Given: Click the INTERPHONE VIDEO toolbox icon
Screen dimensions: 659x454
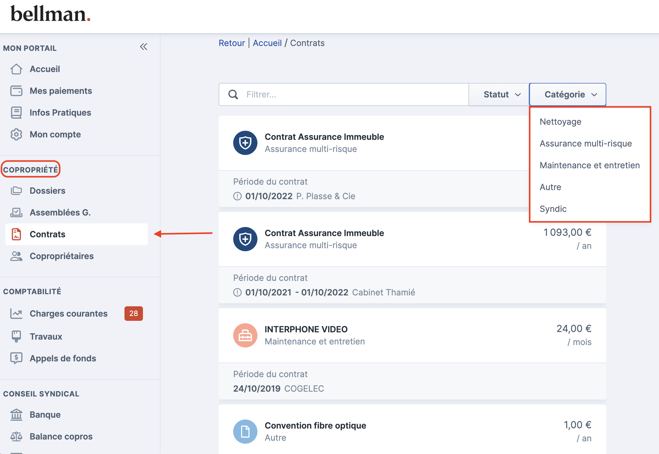Looking at the screenshot, I should pos(245,335).
